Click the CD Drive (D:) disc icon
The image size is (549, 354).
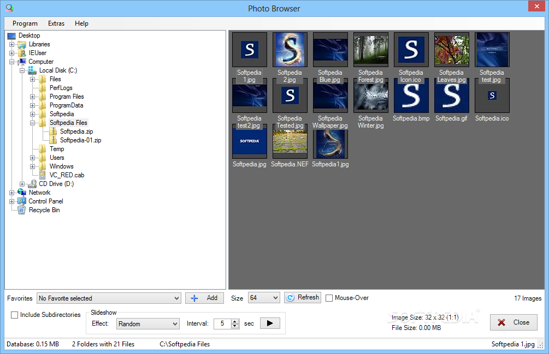32,184
